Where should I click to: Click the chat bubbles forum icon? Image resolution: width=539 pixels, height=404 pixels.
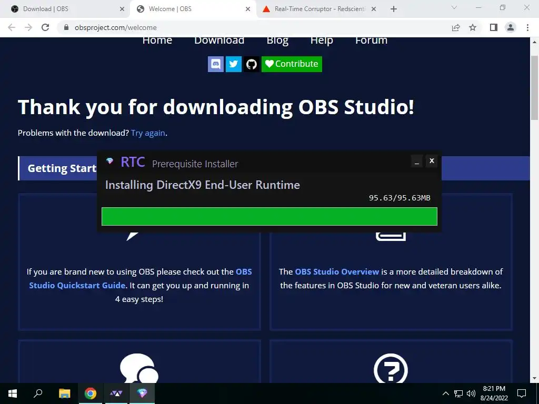tap(139, 368)
